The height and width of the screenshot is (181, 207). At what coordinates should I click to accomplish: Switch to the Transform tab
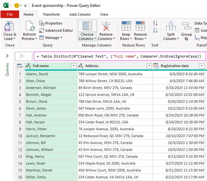point(51,14)
